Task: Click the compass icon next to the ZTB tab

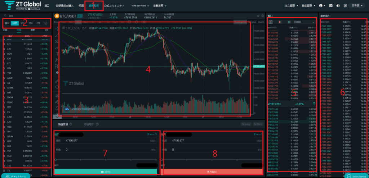Action: point(46,23)
